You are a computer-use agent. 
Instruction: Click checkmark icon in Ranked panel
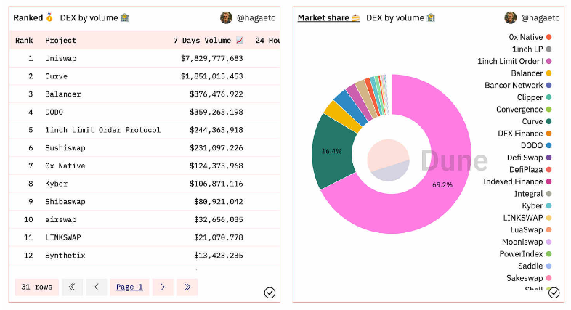270,293
